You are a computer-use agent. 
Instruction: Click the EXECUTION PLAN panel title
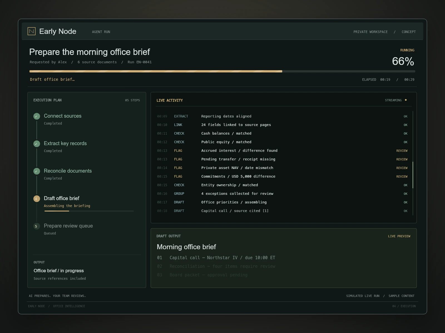(x=48, y=100)
